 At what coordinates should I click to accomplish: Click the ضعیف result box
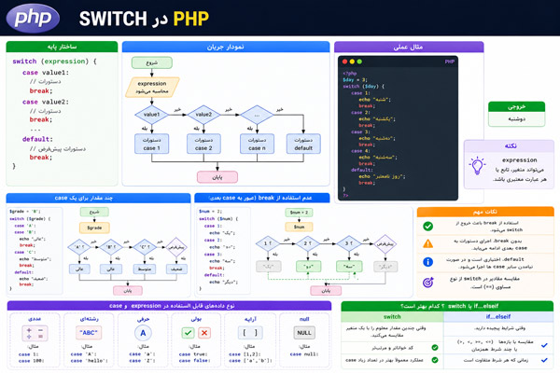tap(176, 269)
